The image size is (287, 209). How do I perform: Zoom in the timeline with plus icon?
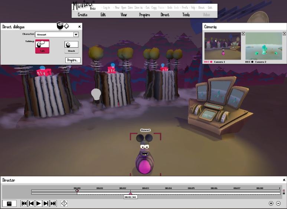coord(271,203)
